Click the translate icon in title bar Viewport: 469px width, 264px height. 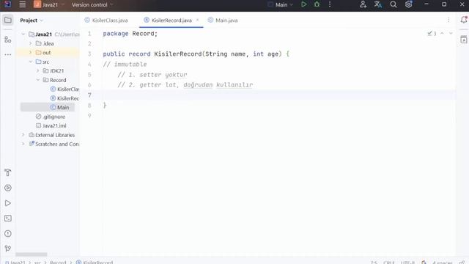tap(378, 4)
